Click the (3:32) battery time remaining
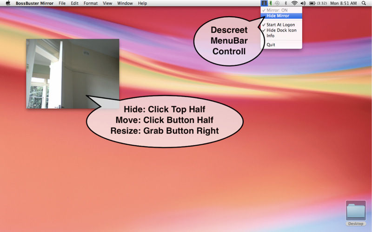Screen dimensions: 372x232 pyautogui.click(x=322, y=3)
